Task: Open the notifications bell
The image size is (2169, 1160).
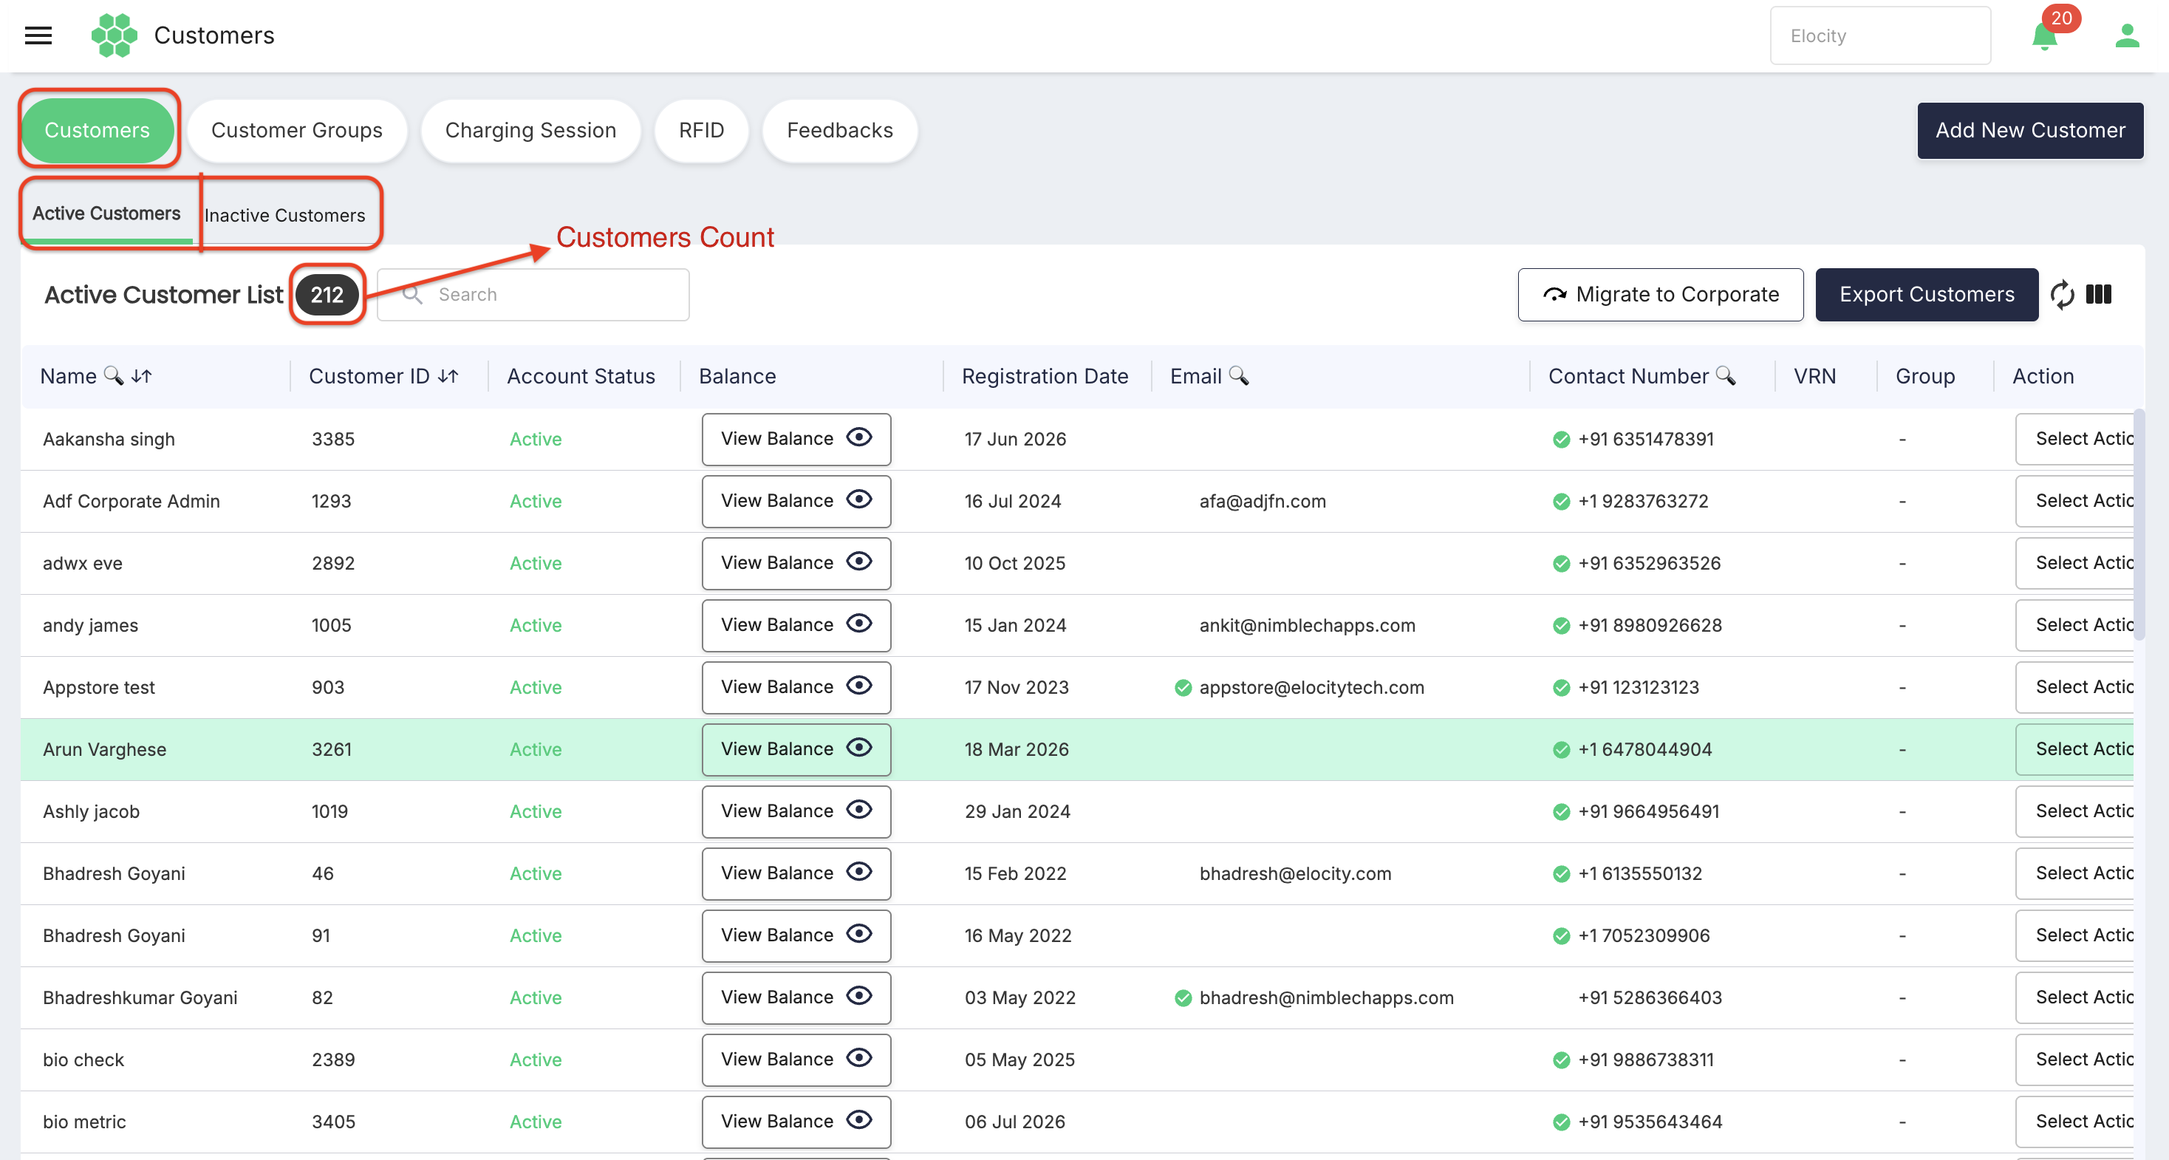Action: (2043, 36)
